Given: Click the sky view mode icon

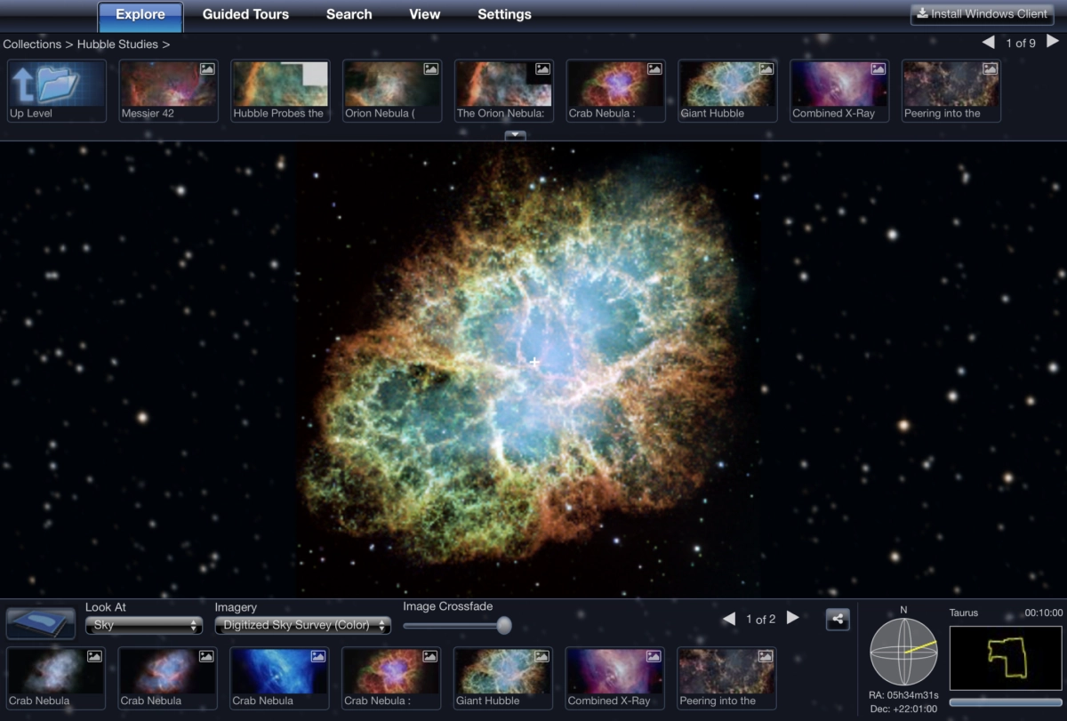Looking at the screenshot, I should pos(41,623).
